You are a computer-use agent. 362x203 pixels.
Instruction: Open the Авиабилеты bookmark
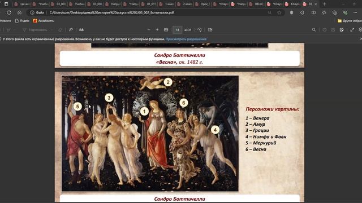coord(44,21)
